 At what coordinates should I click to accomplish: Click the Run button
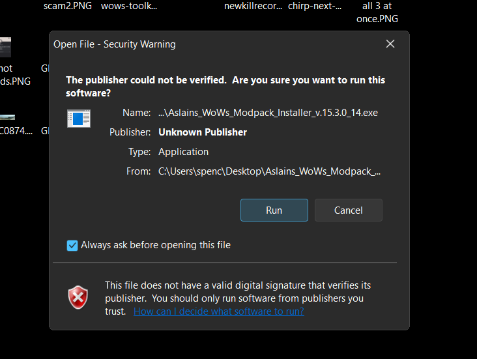point(274,210)
